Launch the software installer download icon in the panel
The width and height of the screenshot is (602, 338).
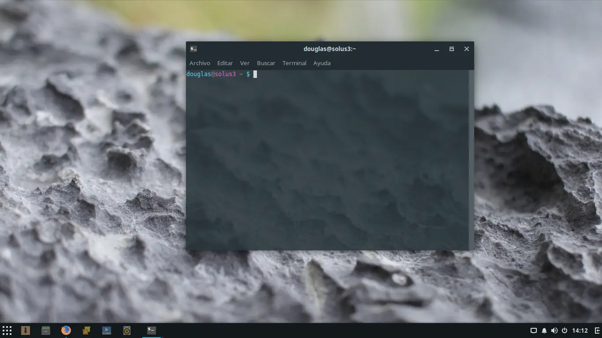(26, 330)
